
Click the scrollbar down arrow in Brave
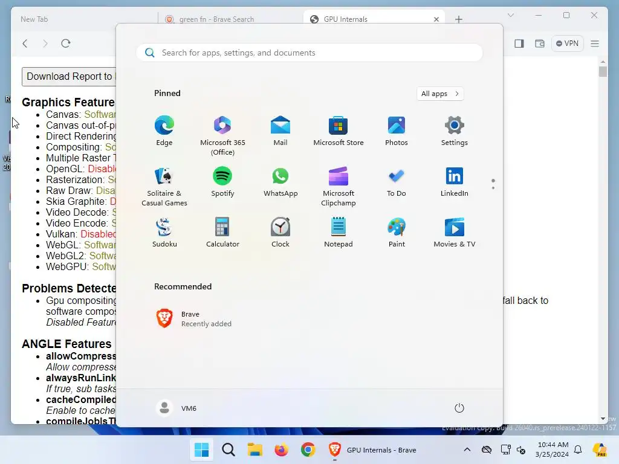click(603, 419)
